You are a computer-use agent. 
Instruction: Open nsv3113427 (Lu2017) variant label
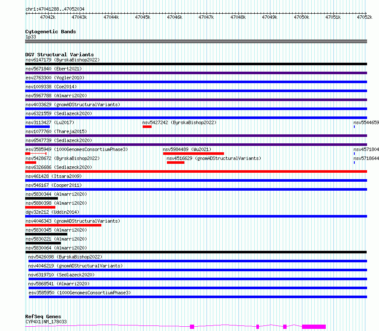pyautogui.click(x=50, y=122)
